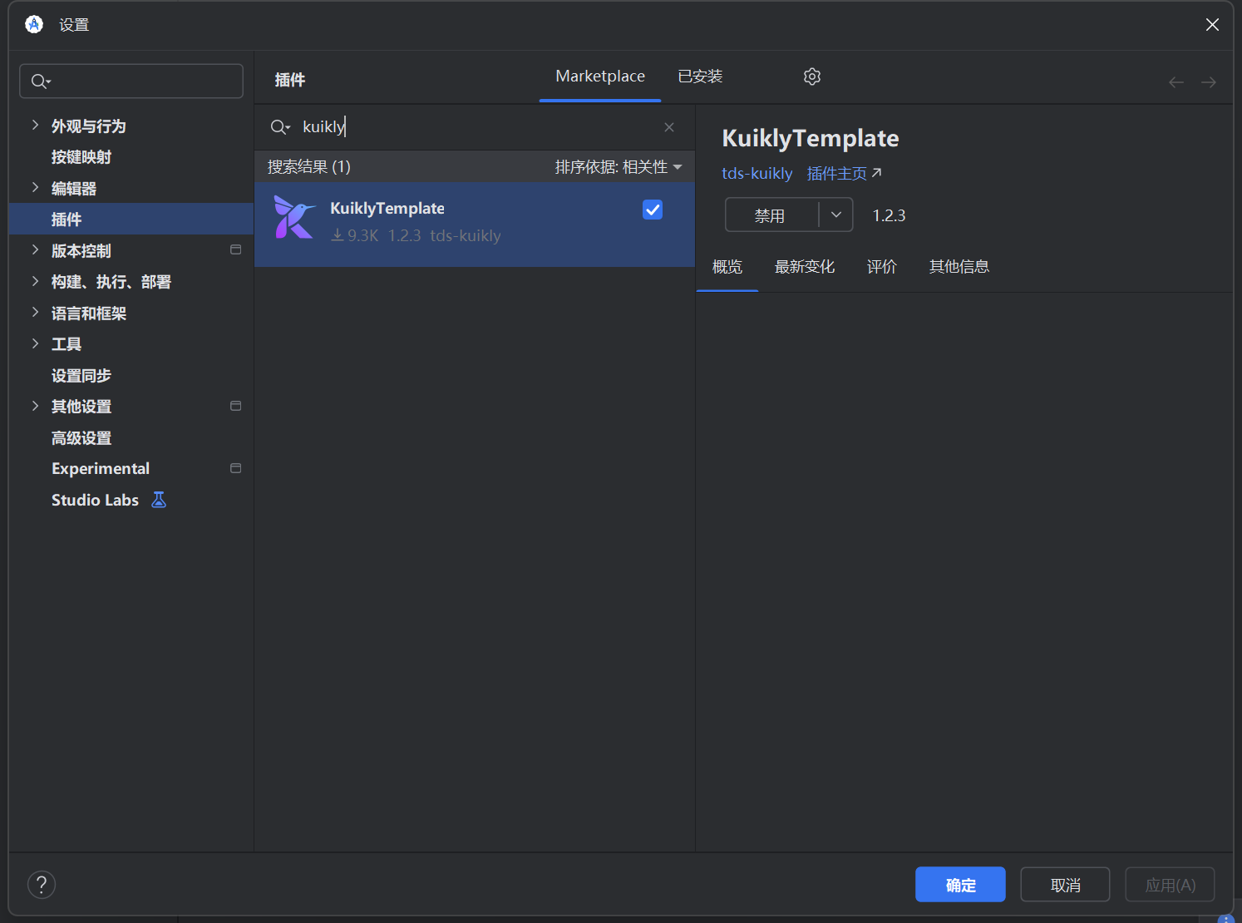Open the 其他信息 tab
Viewport: 1242px width, 923px height.
click(x=959, y=267)
